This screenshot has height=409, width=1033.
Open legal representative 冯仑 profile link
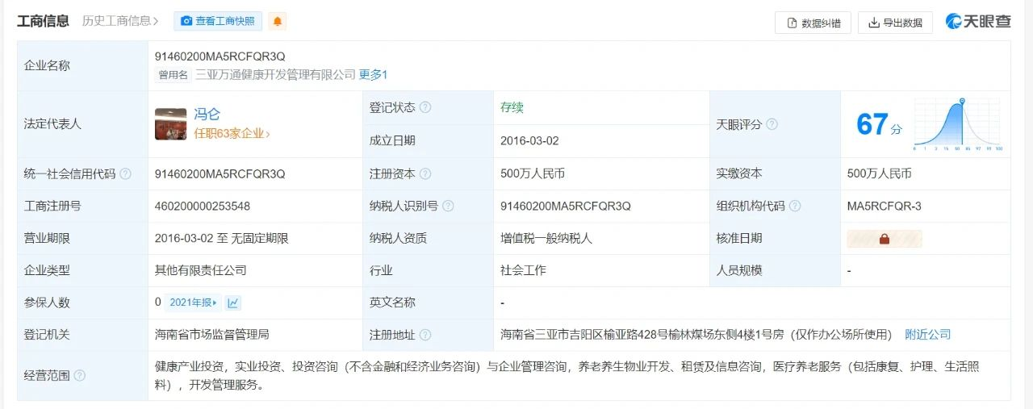coord(207,114)
